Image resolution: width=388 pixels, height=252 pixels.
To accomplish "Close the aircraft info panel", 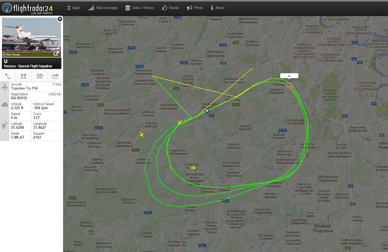I will coord(60,19).
